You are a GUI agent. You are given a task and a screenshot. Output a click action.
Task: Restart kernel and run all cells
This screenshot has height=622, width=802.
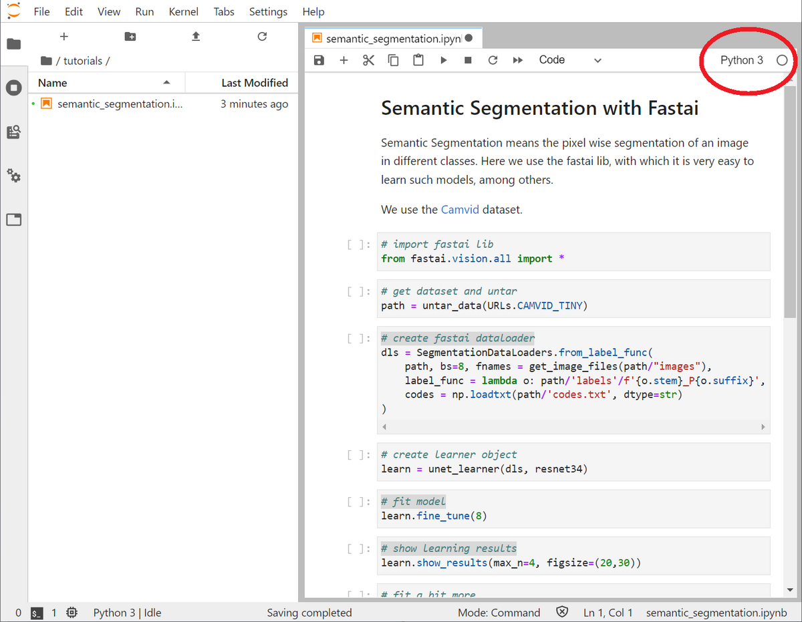(x=517, y=60)
